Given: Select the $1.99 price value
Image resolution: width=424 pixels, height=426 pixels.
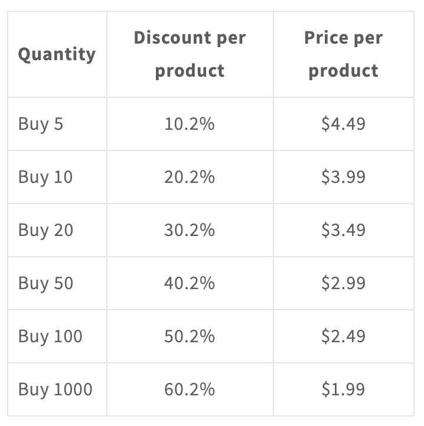Looking at the screenshot, I should click(343, 389).
